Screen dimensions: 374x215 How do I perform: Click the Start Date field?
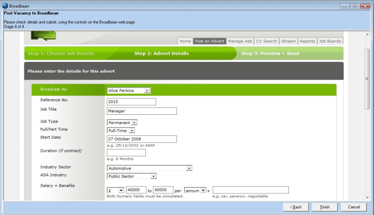(x=142, y=139)
